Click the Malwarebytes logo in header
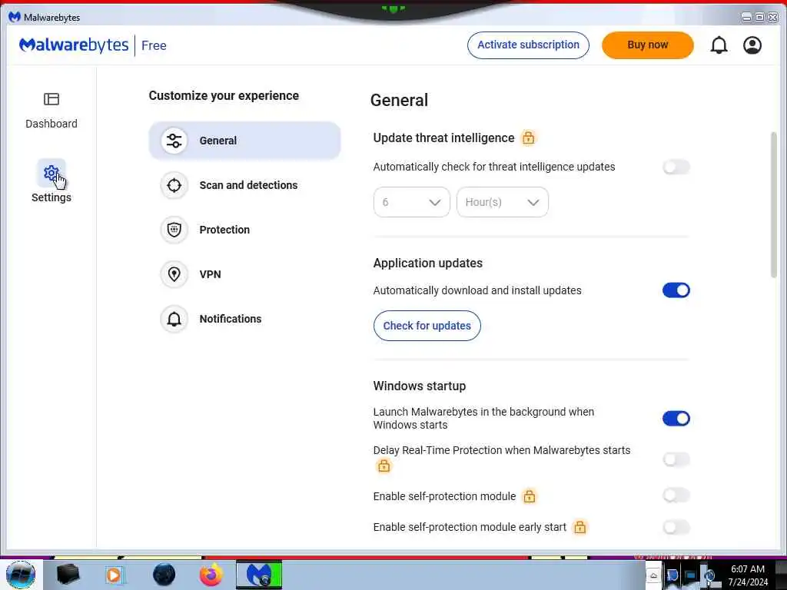This screenshot has height=590, width=787. (74, 45)
